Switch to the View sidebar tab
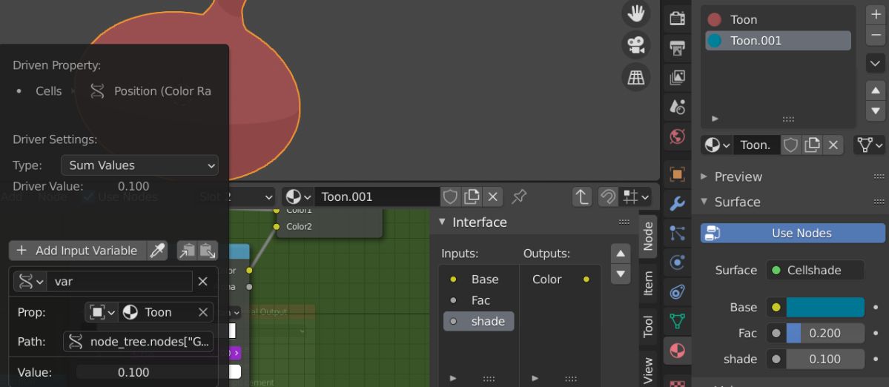This screenshot has height=387, width=889. [x=648, y=369]
